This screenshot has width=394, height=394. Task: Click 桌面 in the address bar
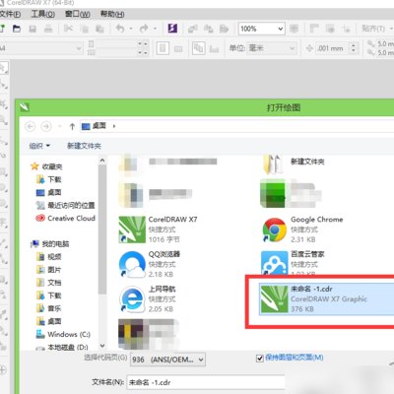coord(98,126)
